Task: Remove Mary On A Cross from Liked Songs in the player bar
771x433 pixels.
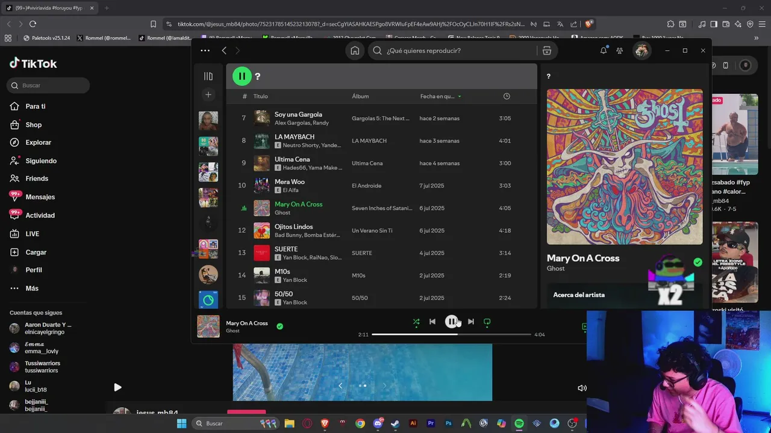Action: pyautogui.click(x=279, y=326)
